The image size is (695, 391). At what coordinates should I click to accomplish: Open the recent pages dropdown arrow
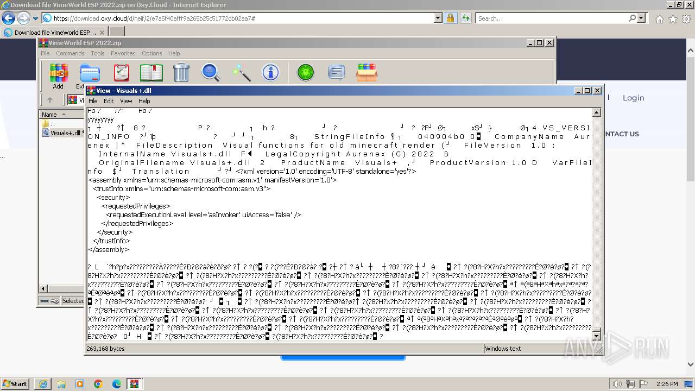(x=35, y=18)
